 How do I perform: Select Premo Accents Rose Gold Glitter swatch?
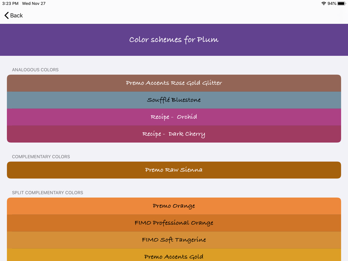(174, 83)
